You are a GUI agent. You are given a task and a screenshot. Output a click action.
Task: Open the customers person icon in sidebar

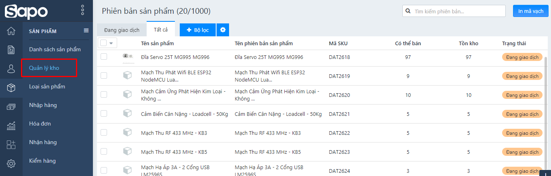tap(11, 69)
